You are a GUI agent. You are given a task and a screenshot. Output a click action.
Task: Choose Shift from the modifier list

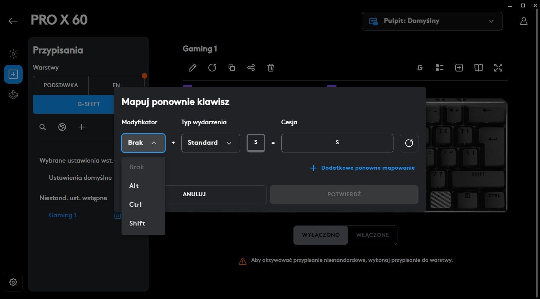(137, 223)
